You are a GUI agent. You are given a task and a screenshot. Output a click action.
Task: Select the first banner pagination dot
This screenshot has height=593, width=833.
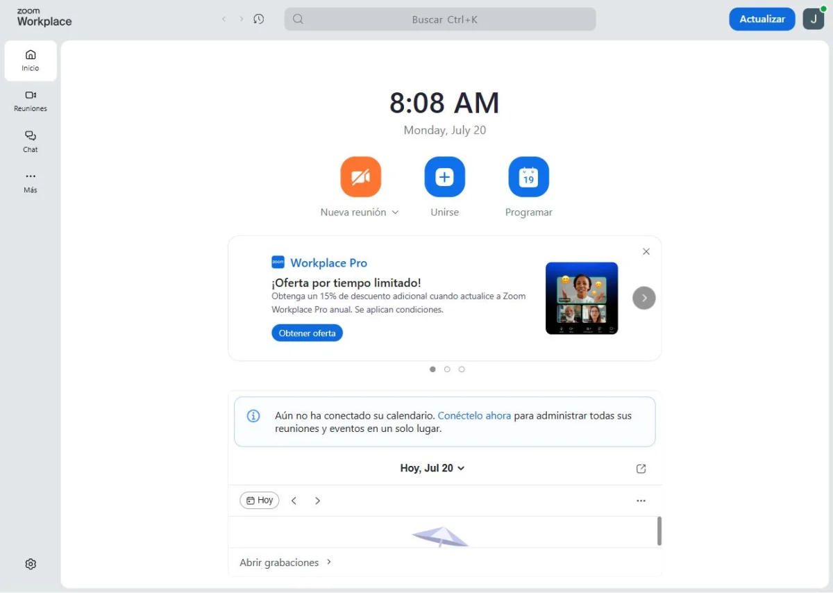click(432, 369)
